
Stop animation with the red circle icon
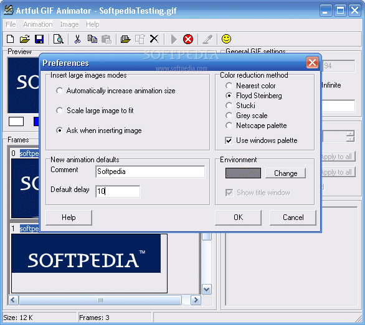click(188, 39)
